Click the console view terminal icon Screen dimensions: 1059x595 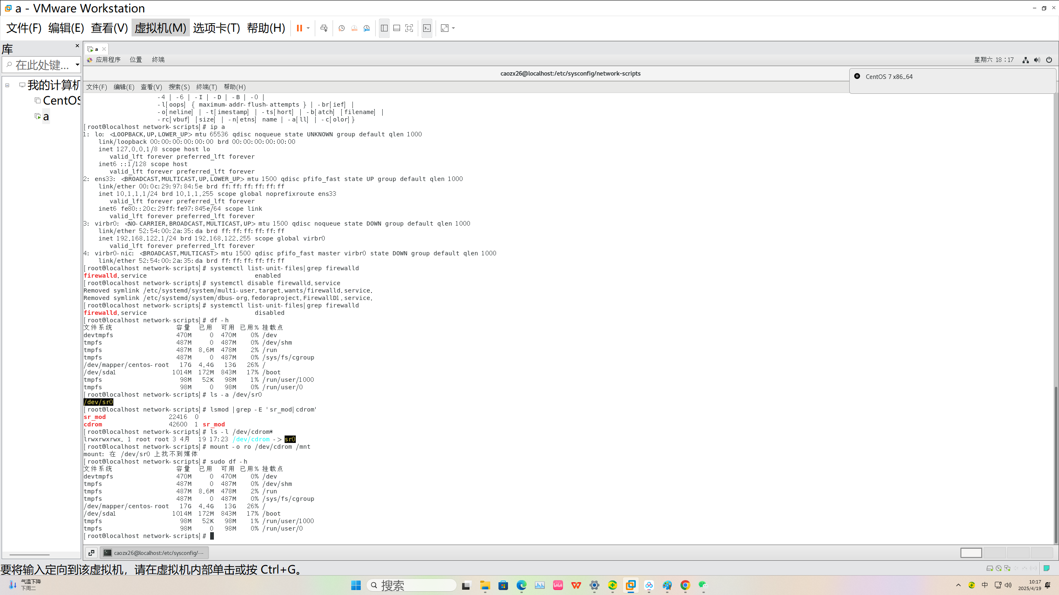[x=427, y=28]
